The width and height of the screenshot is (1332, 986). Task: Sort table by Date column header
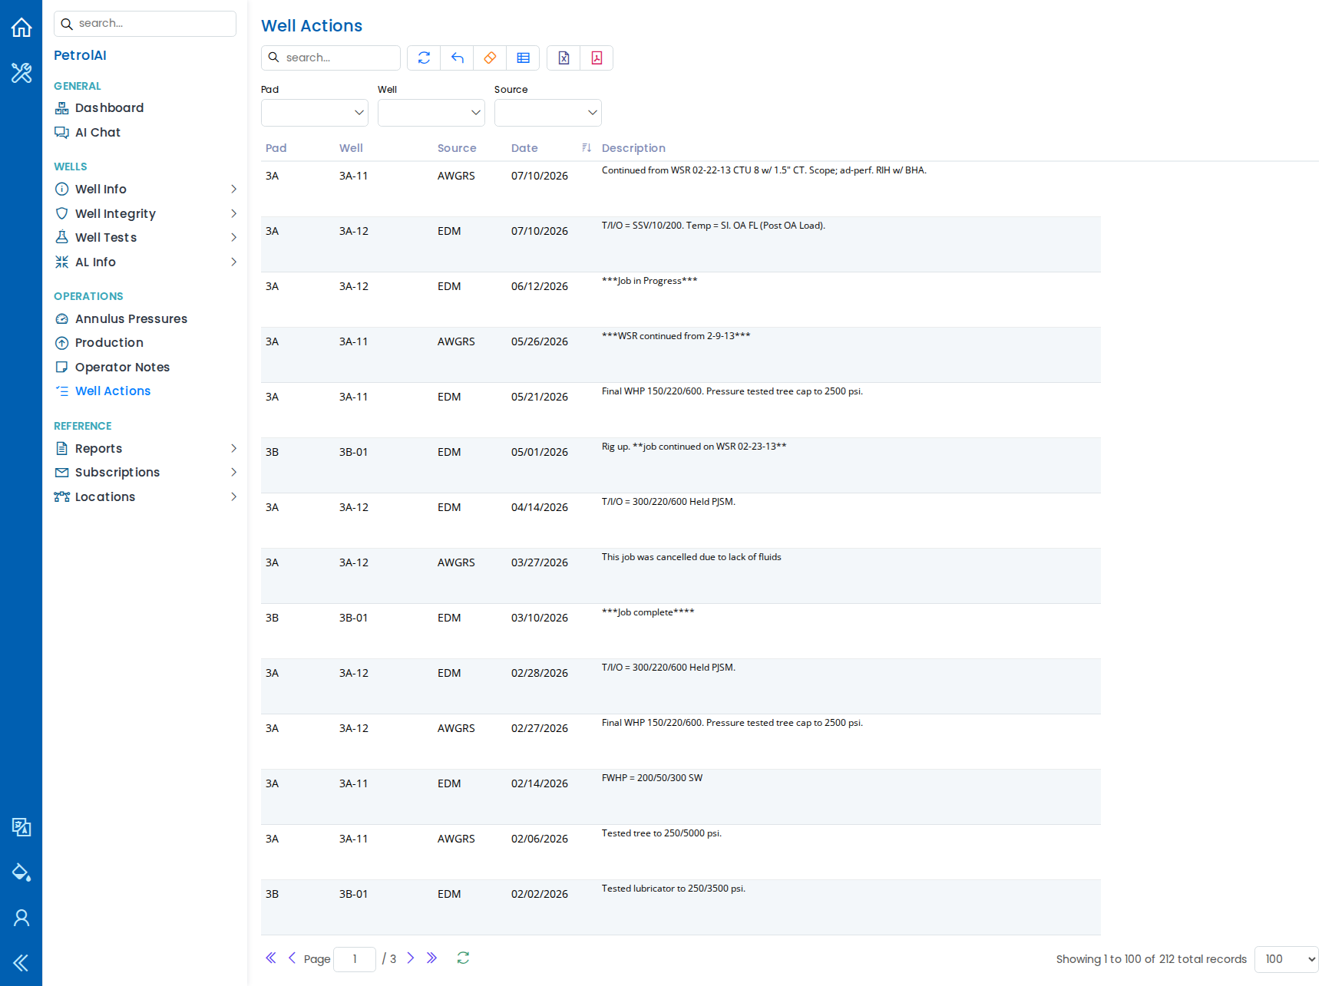click(524, 148)
